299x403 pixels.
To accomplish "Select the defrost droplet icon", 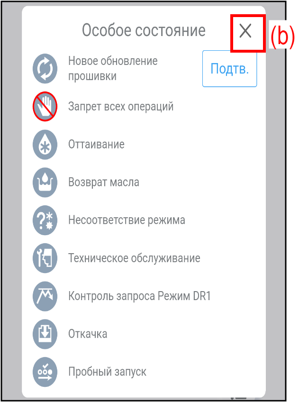I will tap(45, 145).
